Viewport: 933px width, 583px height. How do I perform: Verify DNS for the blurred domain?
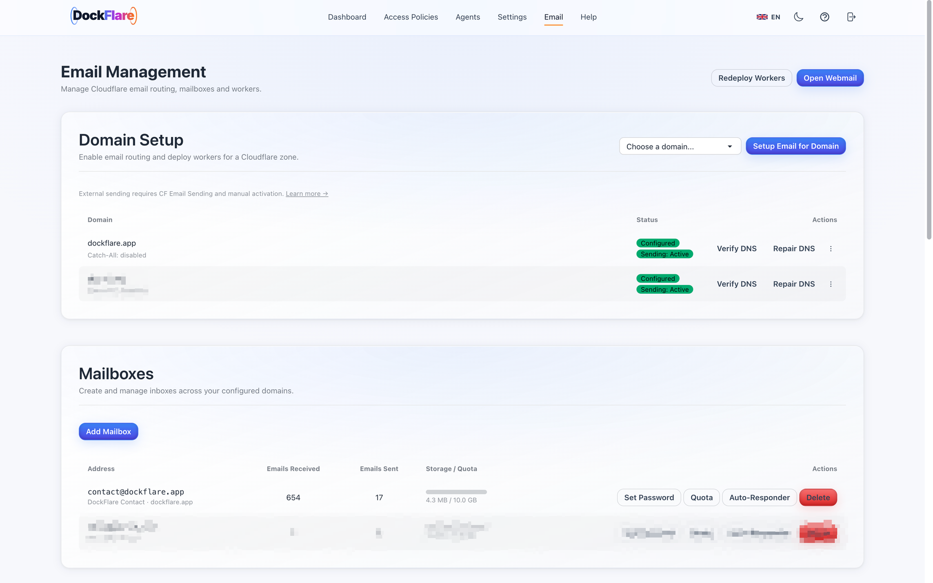pos(736,284)
